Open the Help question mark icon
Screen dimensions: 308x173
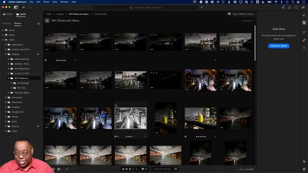click(x=296, y=7)
